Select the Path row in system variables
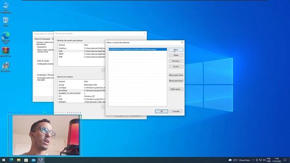Screen dimensions: 290x163 click(x=82, y=99)
